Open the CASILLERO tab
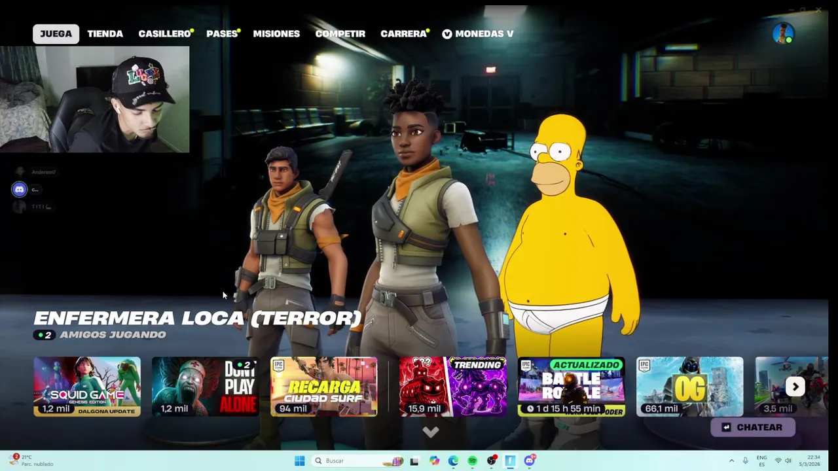 point(165,34)
